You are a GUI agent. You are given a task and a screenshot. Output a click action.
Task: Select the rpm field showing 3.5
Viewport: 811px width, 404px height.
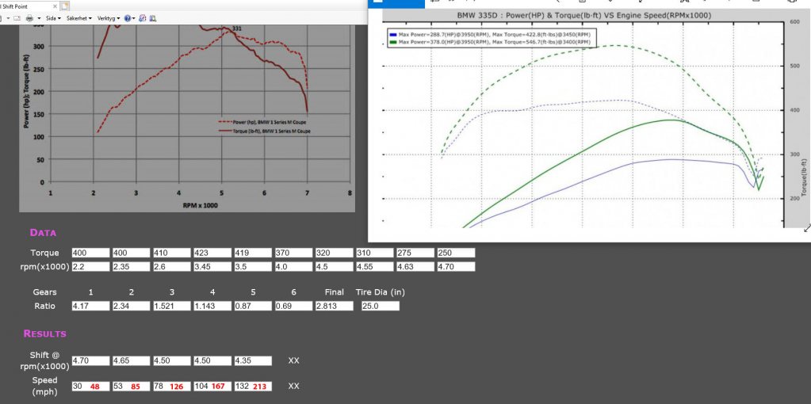click(252, 267)
